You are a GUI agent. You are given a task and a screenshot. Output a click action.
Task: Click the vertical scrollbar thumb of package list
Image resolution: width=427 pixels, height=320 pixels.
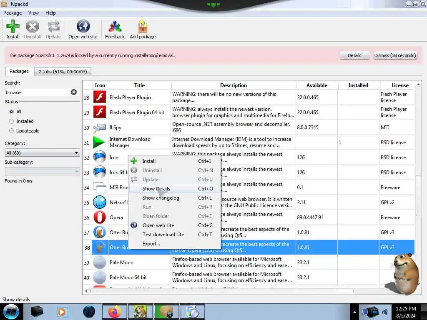418,196
